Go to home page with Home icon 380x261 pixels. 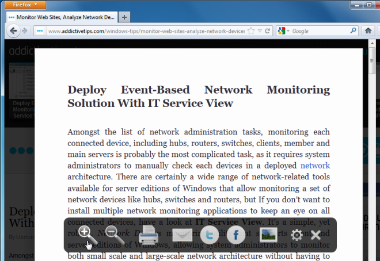368,30
